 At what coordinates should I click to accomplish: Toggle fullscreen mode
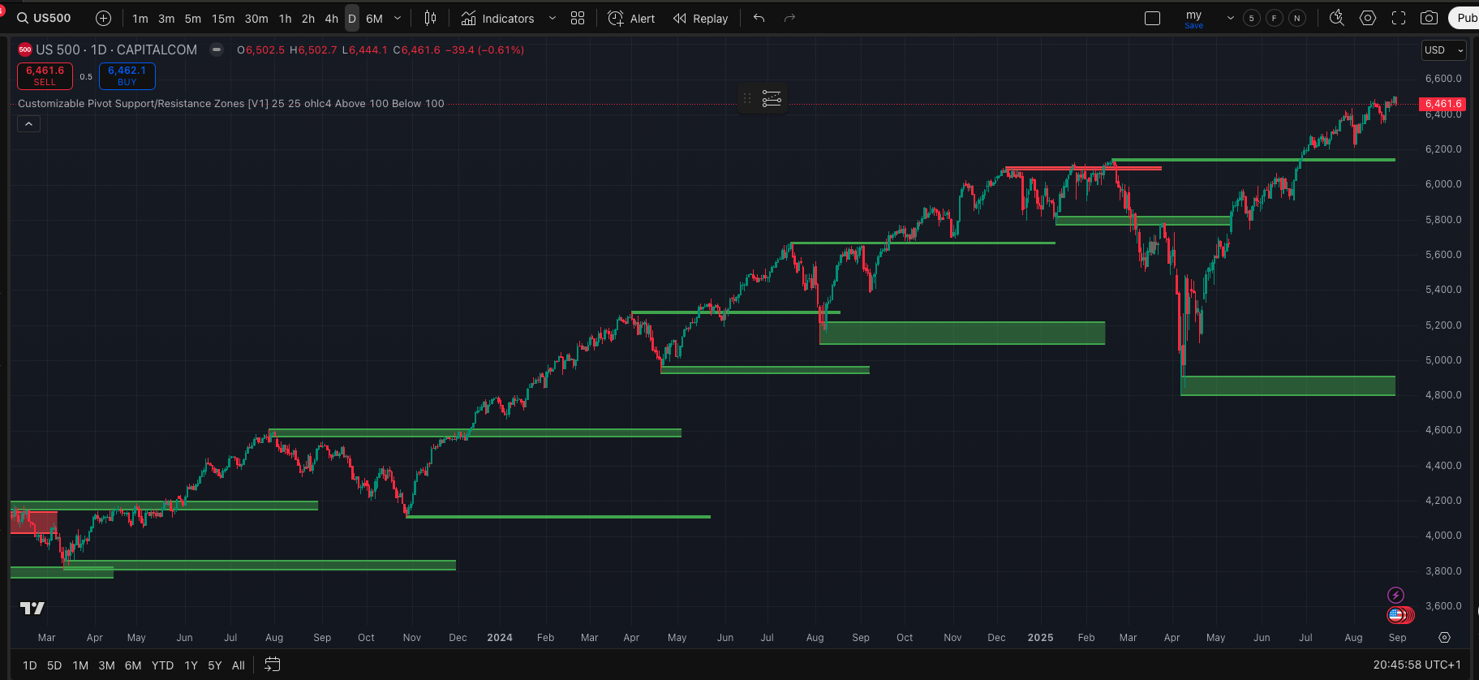[1399, 18]
